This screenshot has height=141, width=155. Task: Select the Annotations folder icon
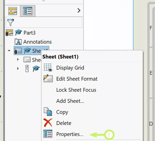(x=18, y=42)
